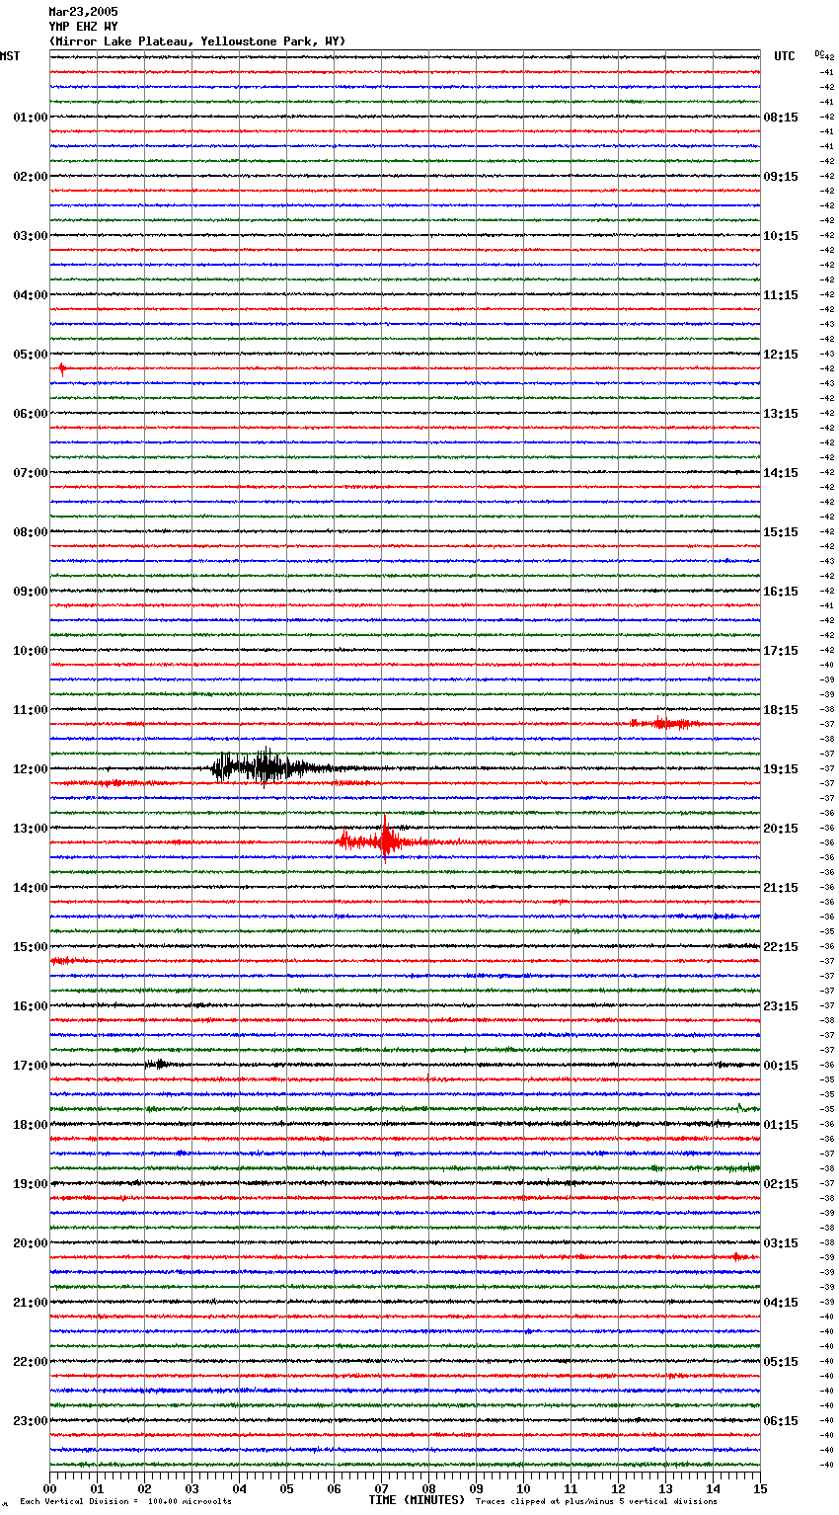
Task: Click the 09:15 UTC time label
Action: pyautogui.click(x=781, y=177)
